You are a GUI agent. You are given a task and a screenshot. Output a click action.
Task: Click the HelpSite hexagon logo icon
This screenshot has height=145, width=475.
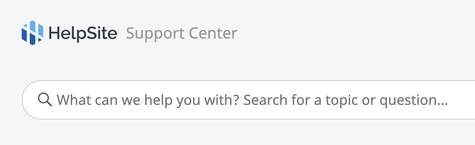[x=33, y=33]
